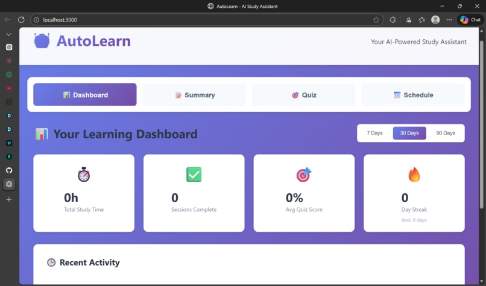Open the MongoDB leaf tab in the sidebar
Image resolution: width=486 pixels, height=286 pixels.
9,157
